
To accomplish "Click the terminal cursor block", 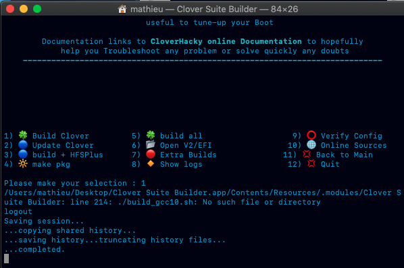I will [7, 259].
